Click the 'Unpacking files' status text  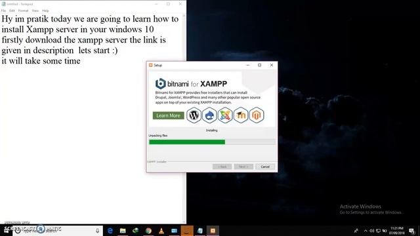(x=158, y=136)
